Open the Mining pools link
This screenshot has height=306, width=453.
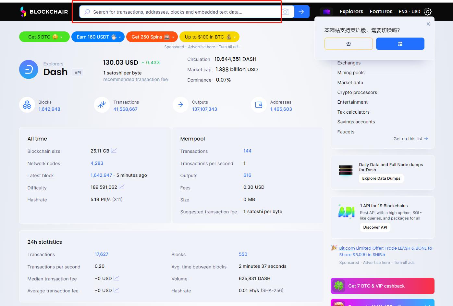[351, 73]
